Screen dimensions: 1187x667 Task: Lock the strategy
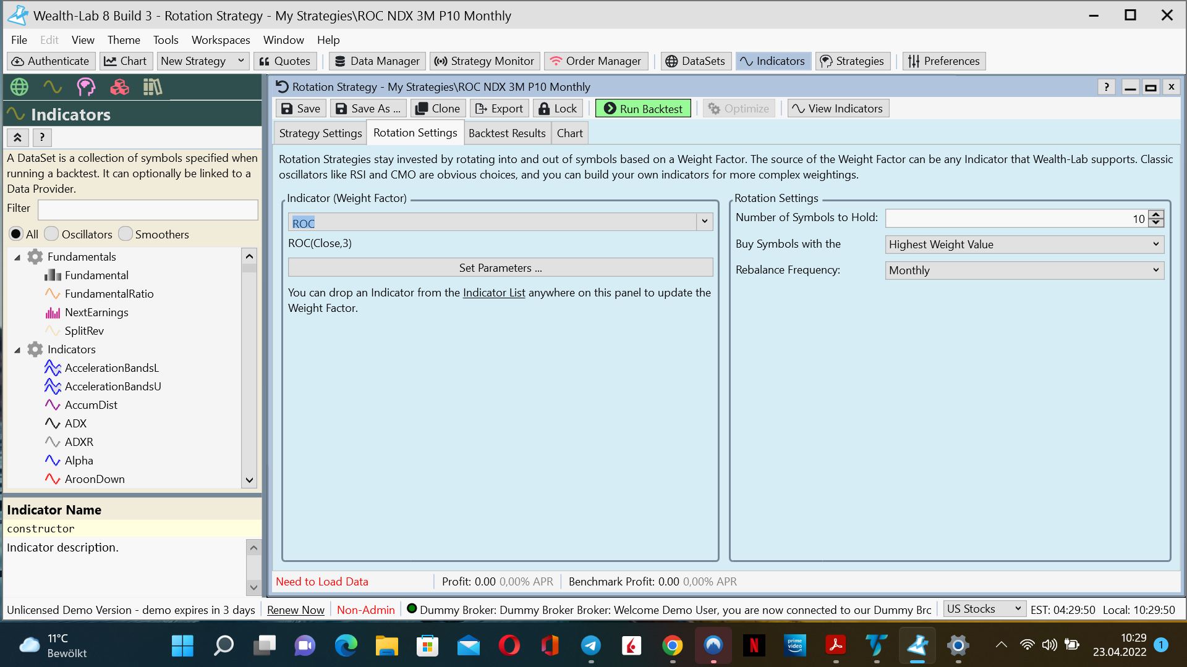(x=558, y=109)
